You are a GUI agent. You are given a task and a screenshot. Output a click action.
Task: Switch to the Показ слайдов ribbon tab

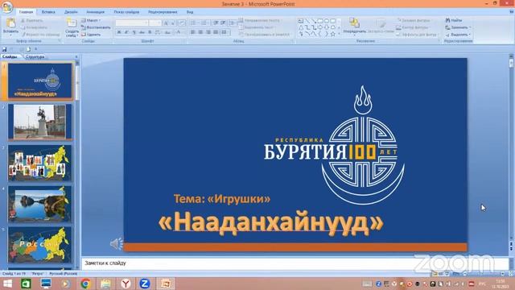click(x=126, y=12)
